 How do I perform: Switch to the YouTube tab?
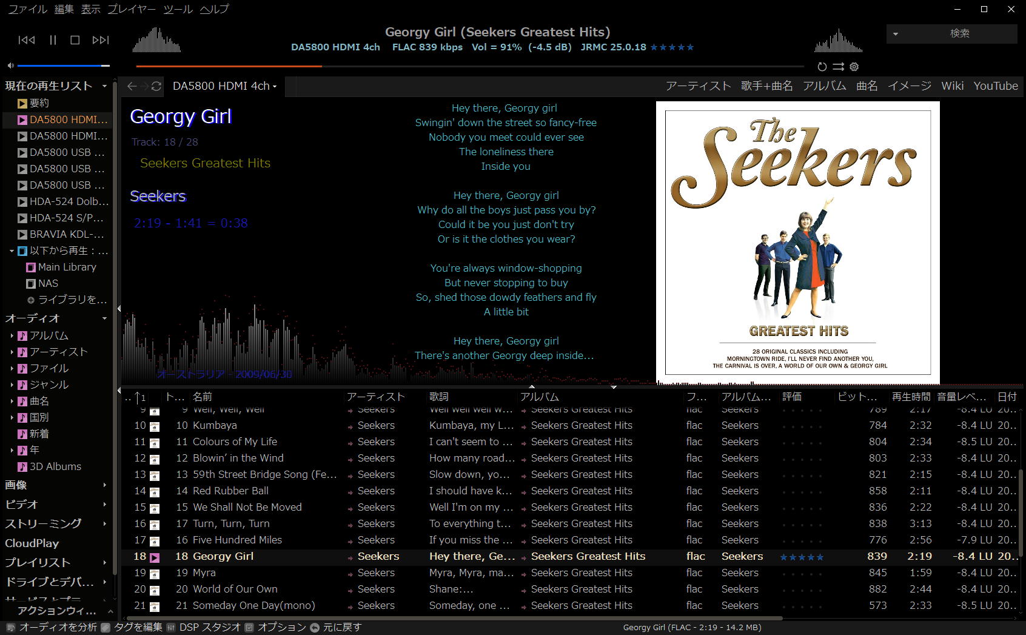point(996,86)
